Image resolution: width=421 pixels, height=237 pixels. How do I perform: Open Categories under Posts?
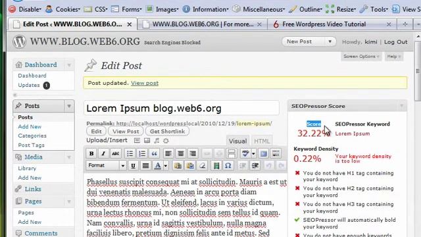pyautogui.click(x=32, y=136)
